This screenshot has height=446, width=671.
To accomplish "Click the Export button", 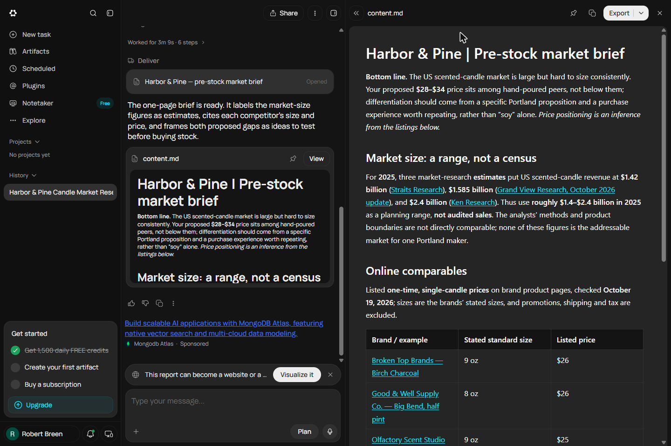I will click(x=619, y=13).
